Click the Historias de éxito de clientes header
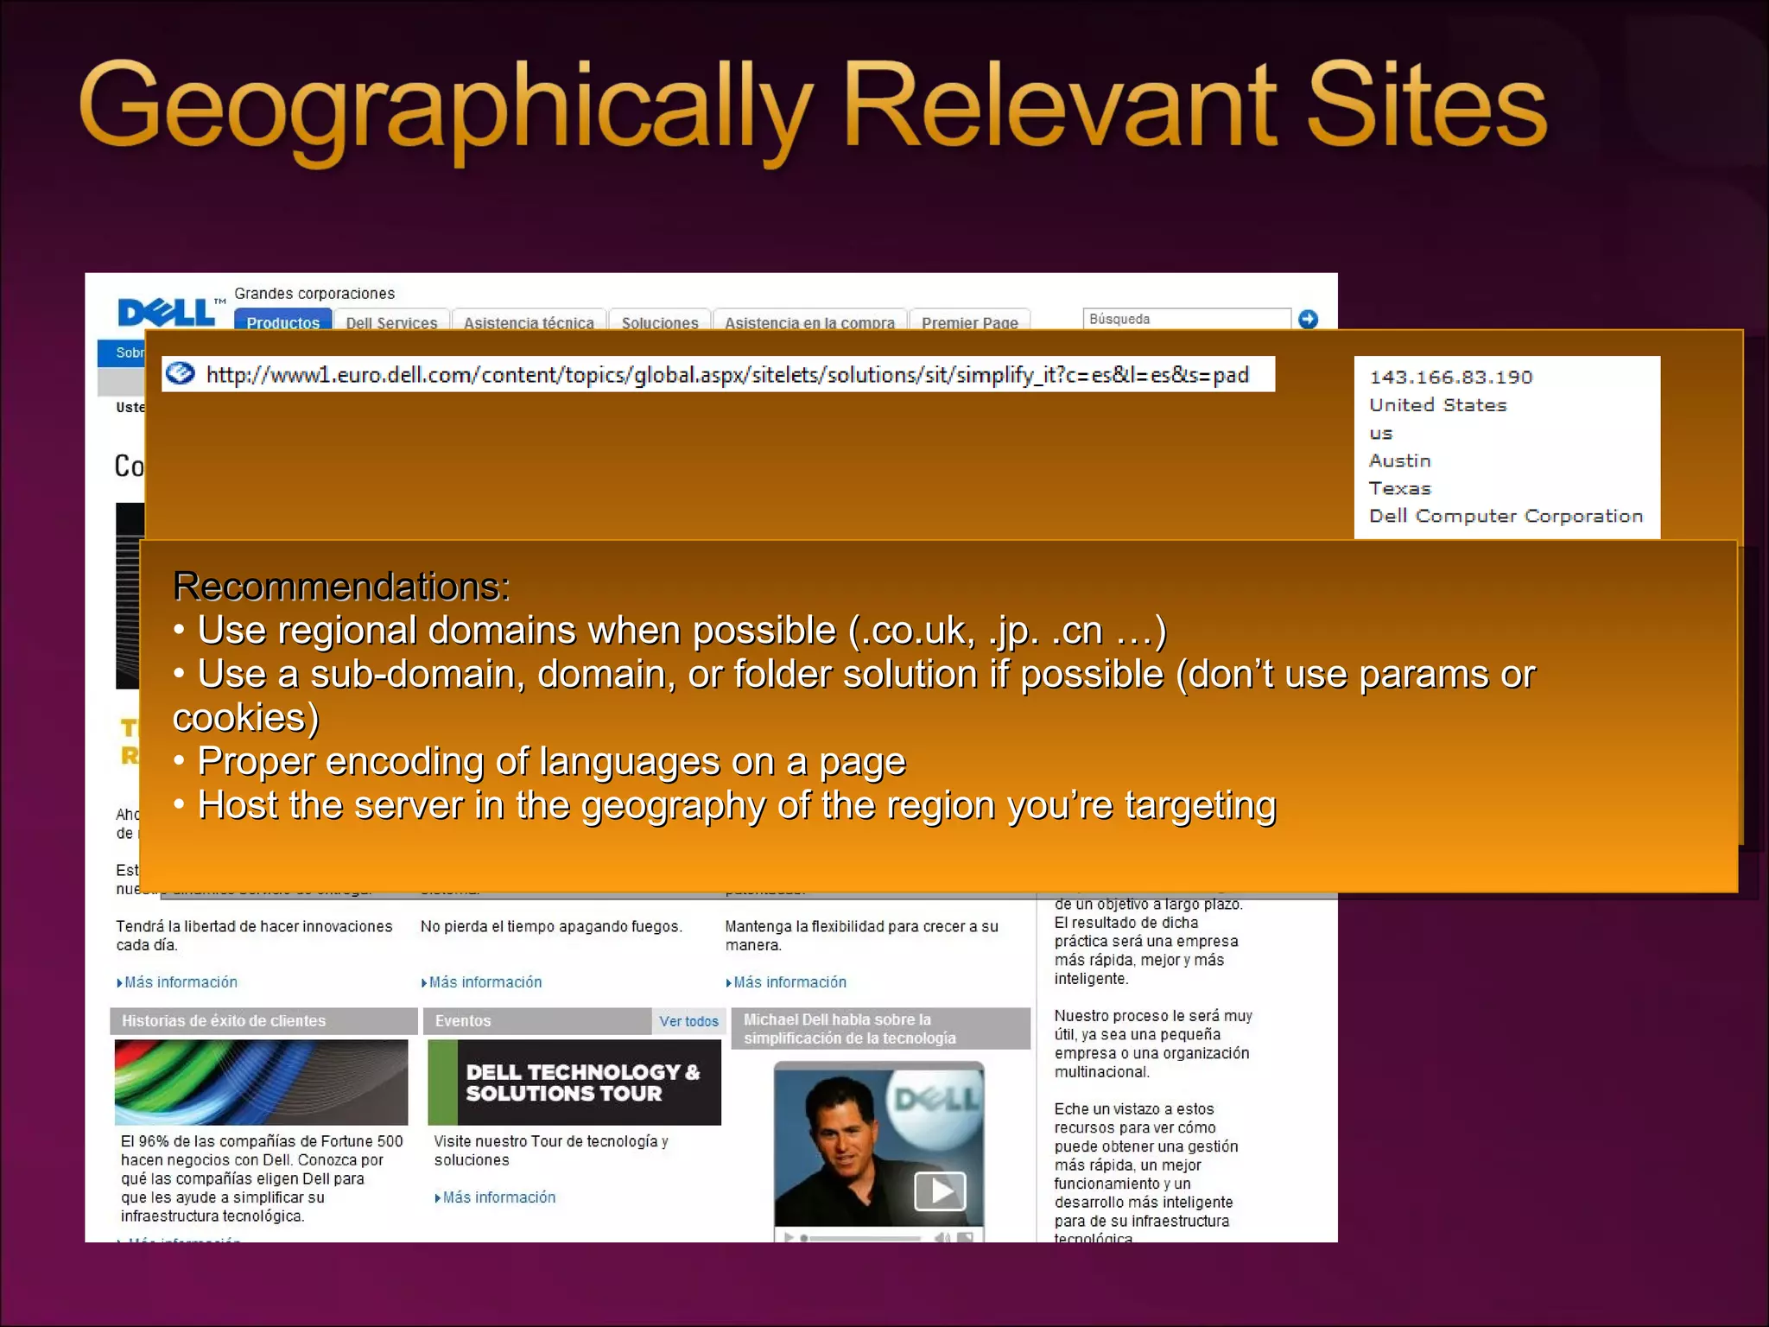This screenshot has width=1769, height=1327. click(263, 1021)
